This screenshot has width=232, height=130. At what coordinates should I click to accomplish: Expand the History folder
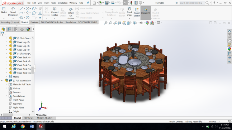[x=6, y=88]
